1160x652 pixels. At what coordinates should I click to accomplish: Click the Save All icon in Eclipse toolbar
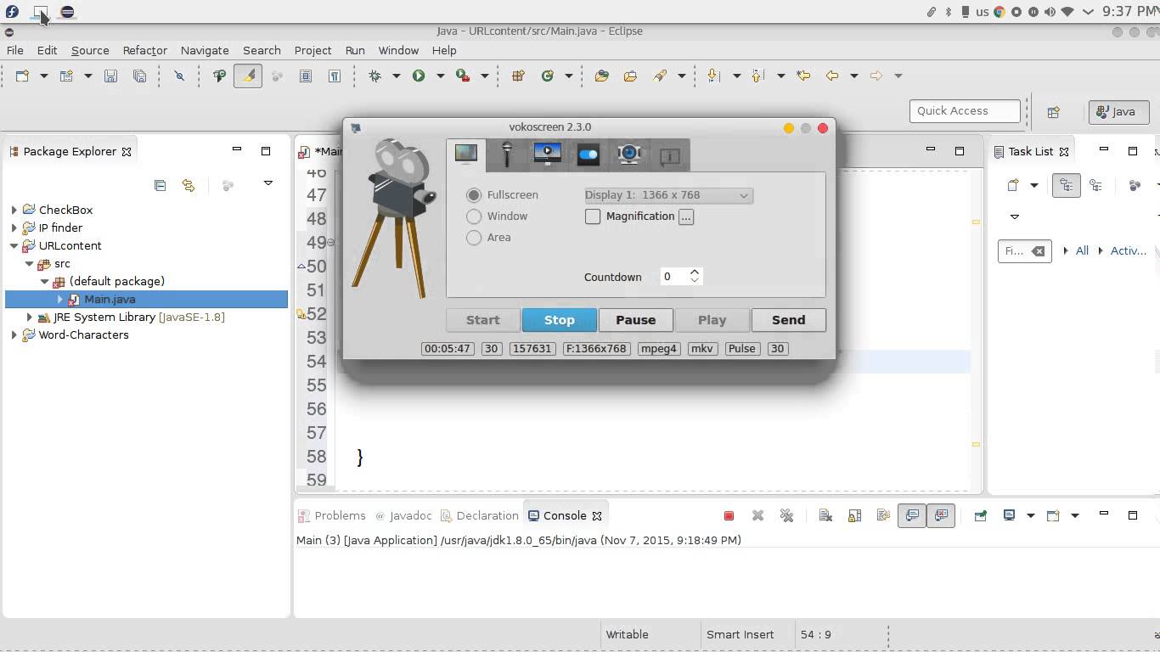(x=139, y=76)
